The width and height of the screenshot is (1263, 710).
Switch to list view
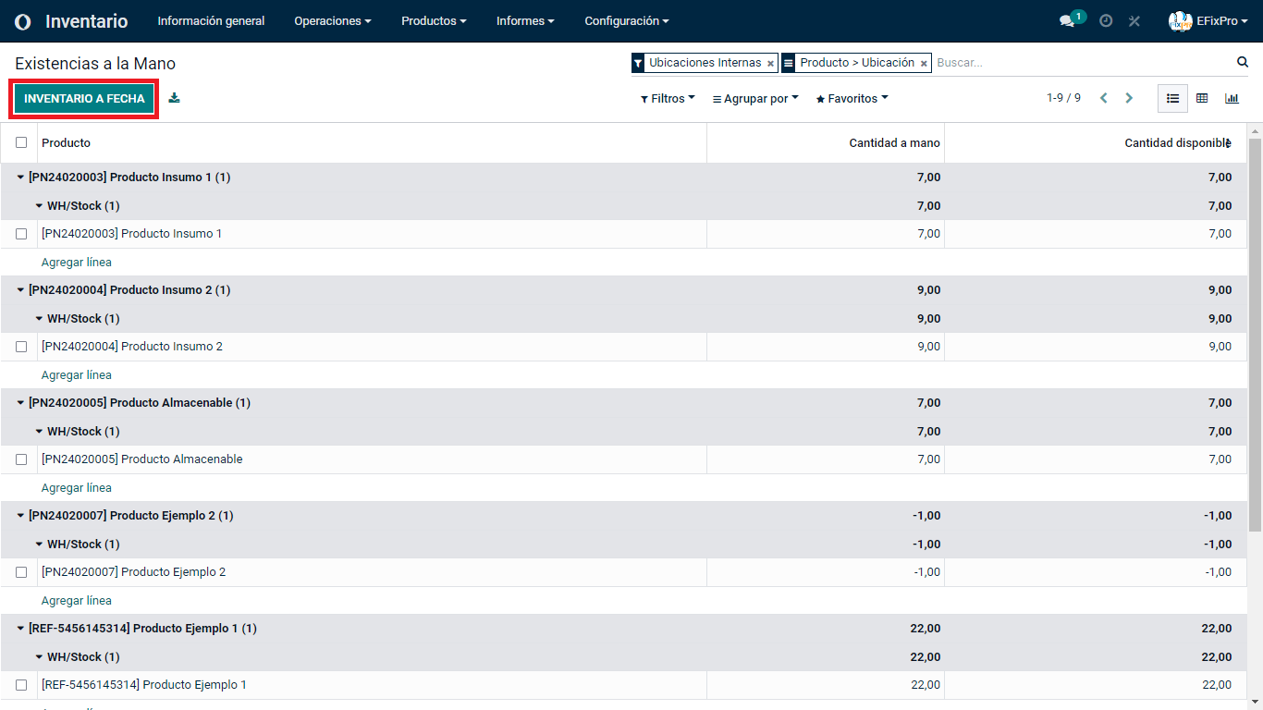coord(1172,98)
